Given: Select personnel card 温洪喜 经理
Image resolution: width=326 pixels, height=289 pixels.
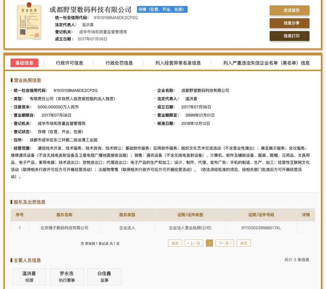Looking at the screenshot, I should coord(29,277).
